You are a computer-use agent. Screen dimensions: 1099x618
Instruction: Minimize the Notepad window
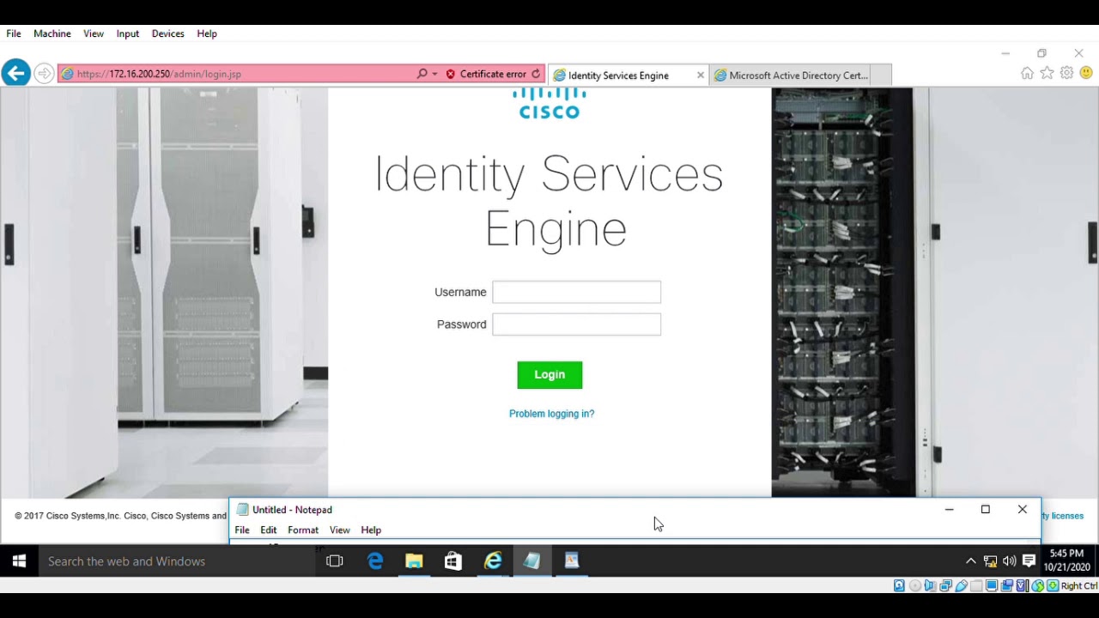[x=949, y=510]
